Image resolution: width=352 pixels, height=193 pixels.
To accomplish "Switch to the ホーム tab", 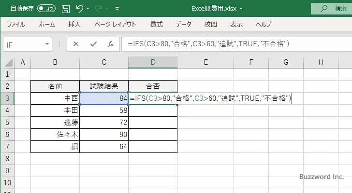I will (47, 24).
